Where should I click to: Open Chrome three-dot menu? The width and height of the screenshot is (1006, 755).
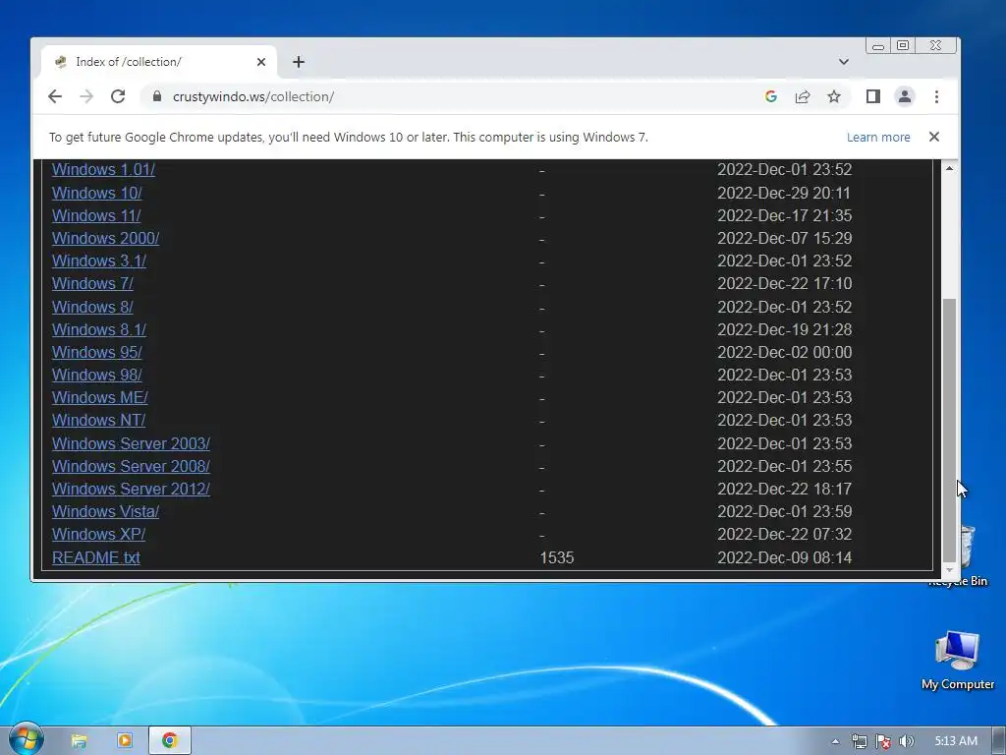[936, 96]
